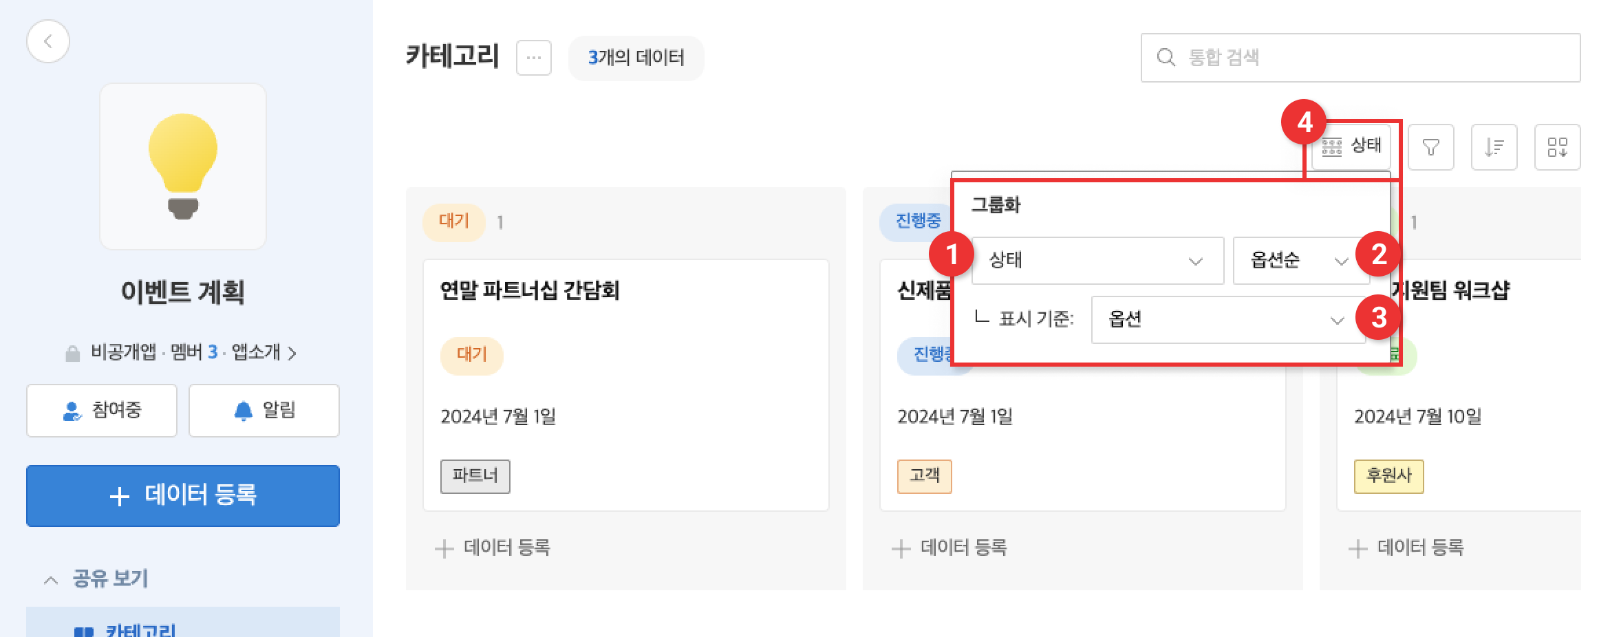Click the back arrow button
1610x637 pixels.
click(x=47, y=41)
